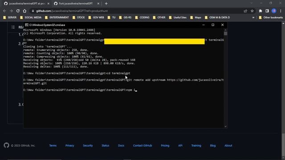Click the cmd scrollbar down arrow
The width and height of the screenshot is (285, 160).
[x=226, y=126]
